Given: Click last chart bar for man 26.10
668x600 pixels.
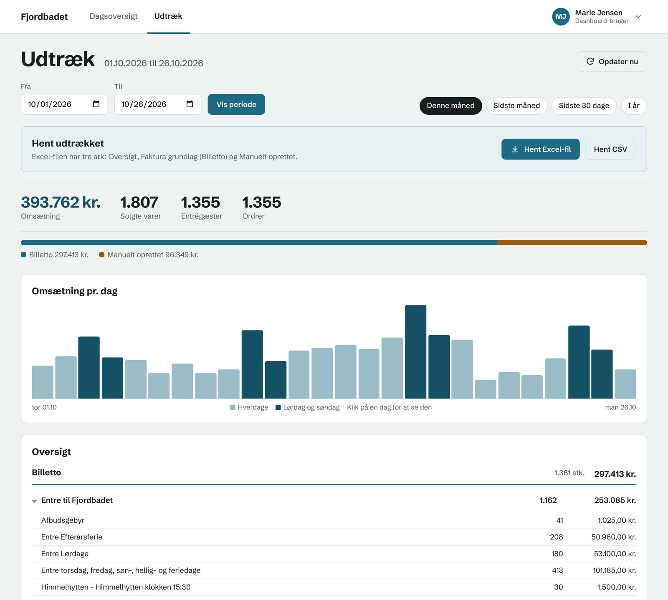Looking at the screenshot, I should pos(625,384).
